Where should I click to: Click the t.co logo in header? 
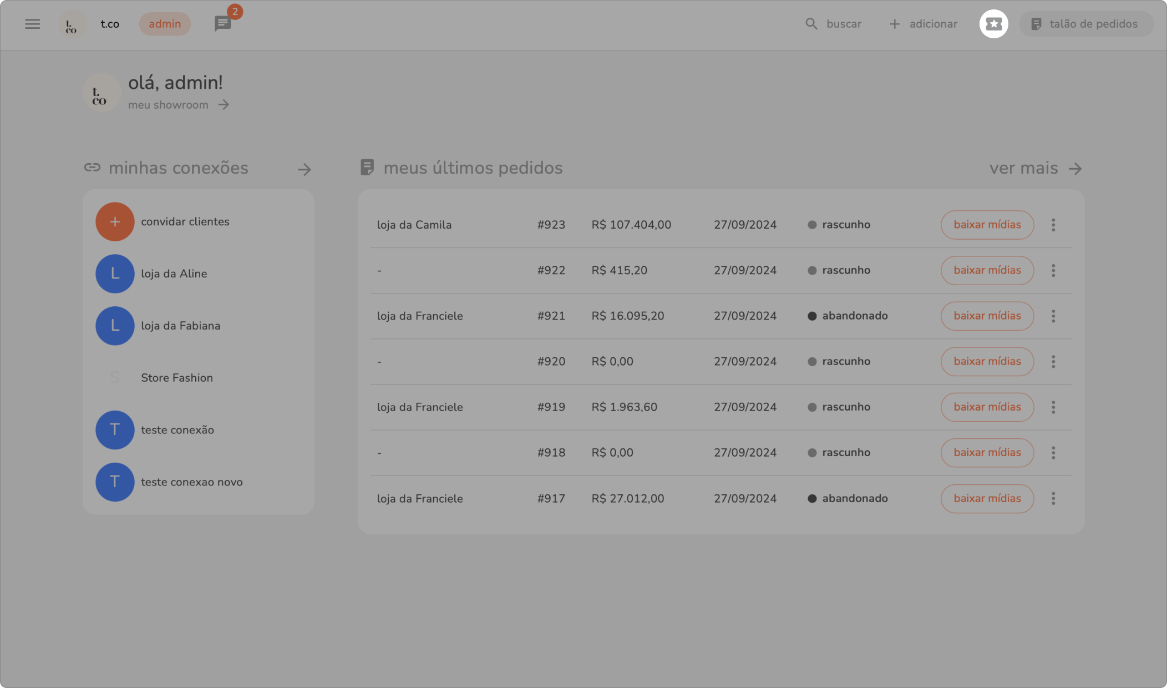[72, 25]
